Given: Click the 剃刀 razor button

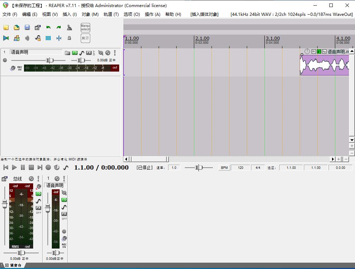Looking at the screenshot, I should (85, 38).
